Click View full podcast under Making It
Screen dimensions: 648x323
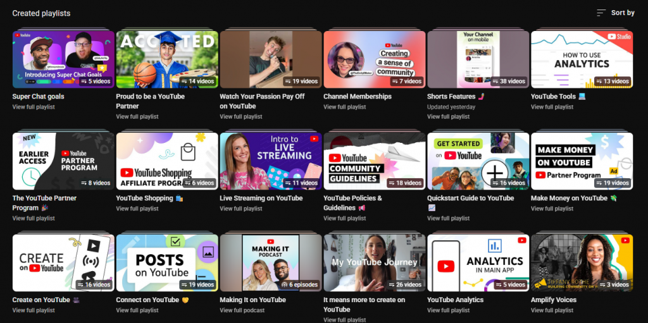pyautogui.click(x=242, y=310)
